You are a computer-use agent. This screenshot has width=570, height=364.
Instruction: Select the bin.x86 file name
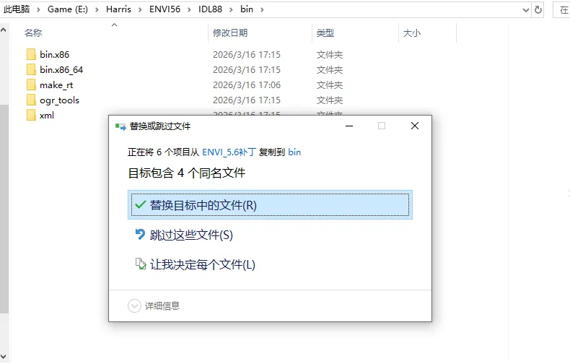pos(55,55)
